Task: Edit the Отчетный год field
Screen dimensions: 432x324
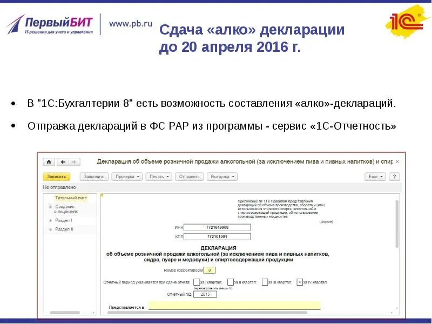Action: click(205, 294)
